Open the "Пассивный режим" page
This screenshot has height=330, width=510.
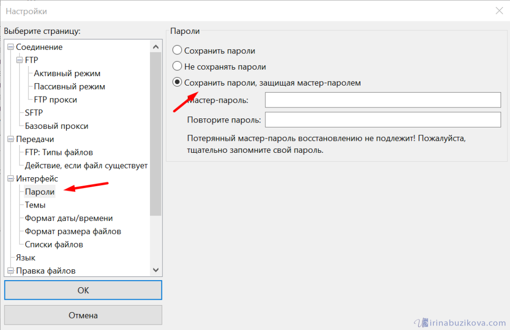pos(69,87)
